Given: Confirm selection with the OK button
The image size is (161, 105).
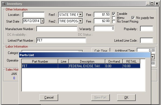Looking at the screenshot, I should 126,97.
